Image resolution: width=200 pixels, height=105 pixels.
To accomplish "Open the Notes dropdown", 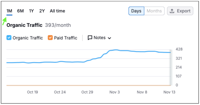I will click(99, 38).
